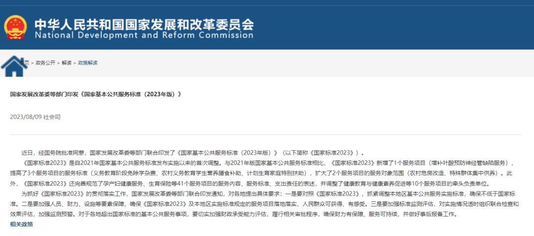The height and width of the screenshot is (236, 534).
Task: Click the horizontal divider below the date
Action: 267,134
